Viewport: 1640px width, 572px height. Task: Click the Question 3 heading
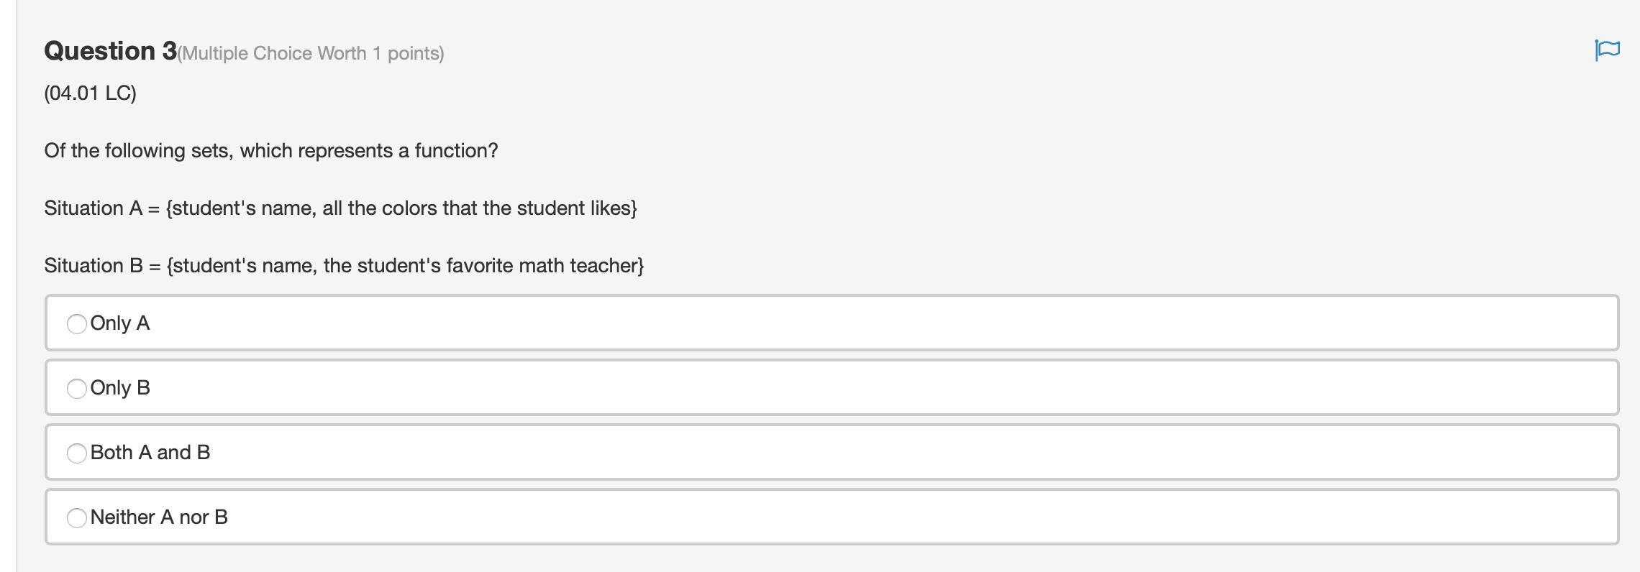click(110, 51)
